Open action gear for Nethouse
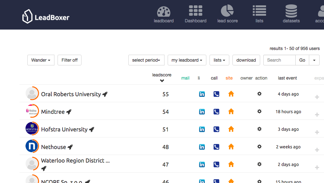324x183 pixels. point(259,147)
